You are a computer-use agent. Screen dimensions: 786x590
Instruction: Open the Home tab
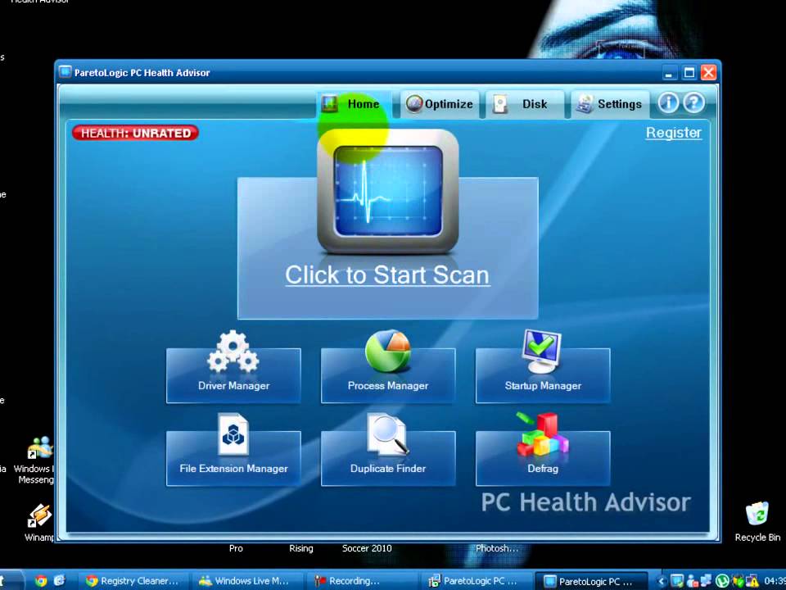coord(355,104)
